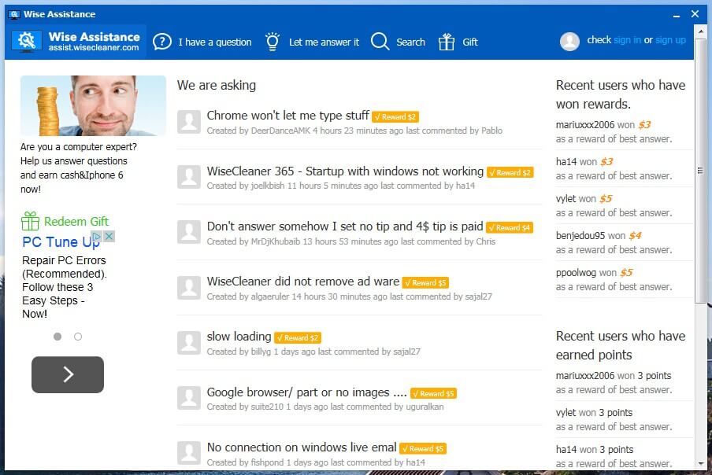Click the user avatar near sign in
712x475 pixels.
pos(569,41)
